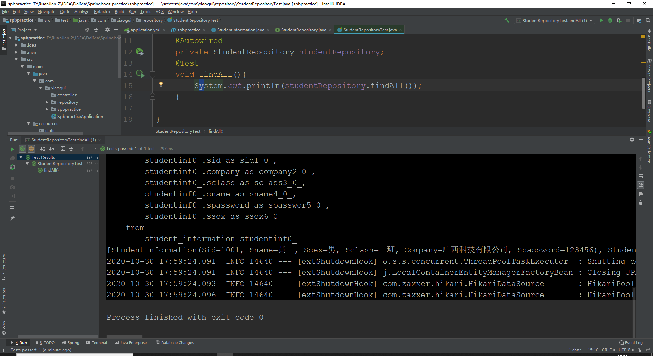
Task: Collapse the resources folder
Action: tap(29, 123)
